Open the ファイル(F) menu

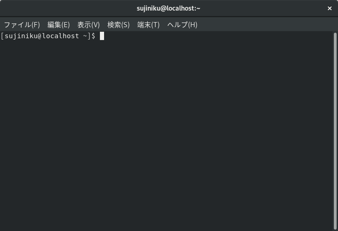[22, 25]
